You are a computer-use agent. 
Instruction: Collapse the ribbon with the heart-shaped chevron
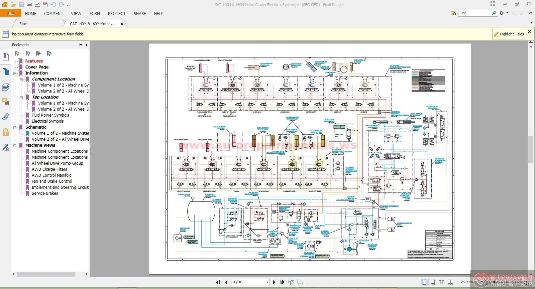click(x=530, y=13)
